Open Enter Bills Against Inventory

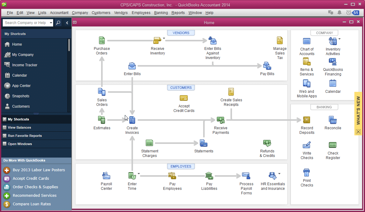coord(212,40)
